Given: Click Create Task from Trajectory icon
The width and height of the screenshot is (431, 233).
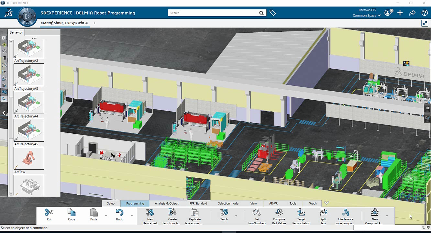Looking at the screenshot, I should point(172,213).
